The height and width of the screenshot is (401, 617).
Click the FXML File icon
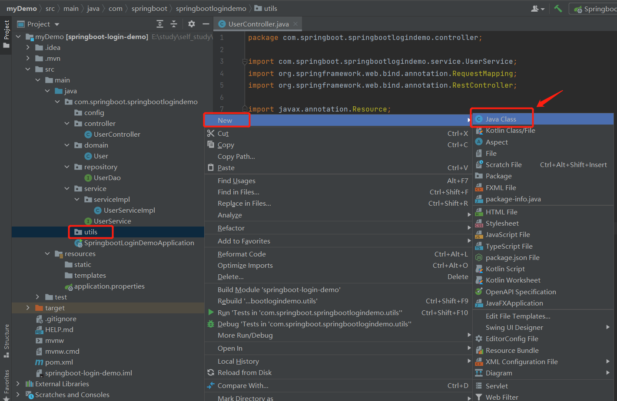point(479,187)
